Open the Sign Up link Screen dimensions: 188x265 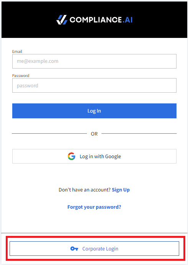[x=121, y=190]
